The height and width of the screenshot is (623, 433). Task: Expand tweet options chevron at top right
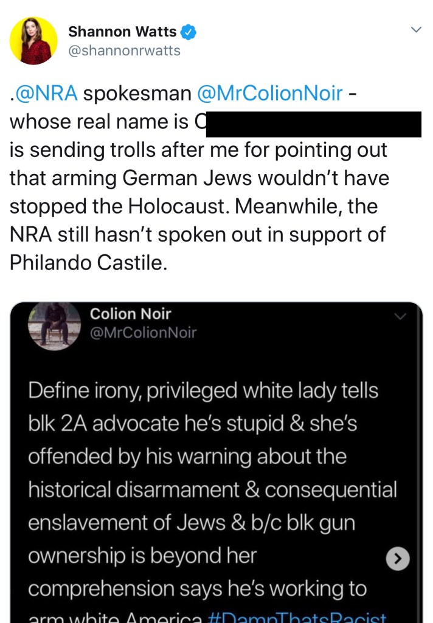point(416,30)
